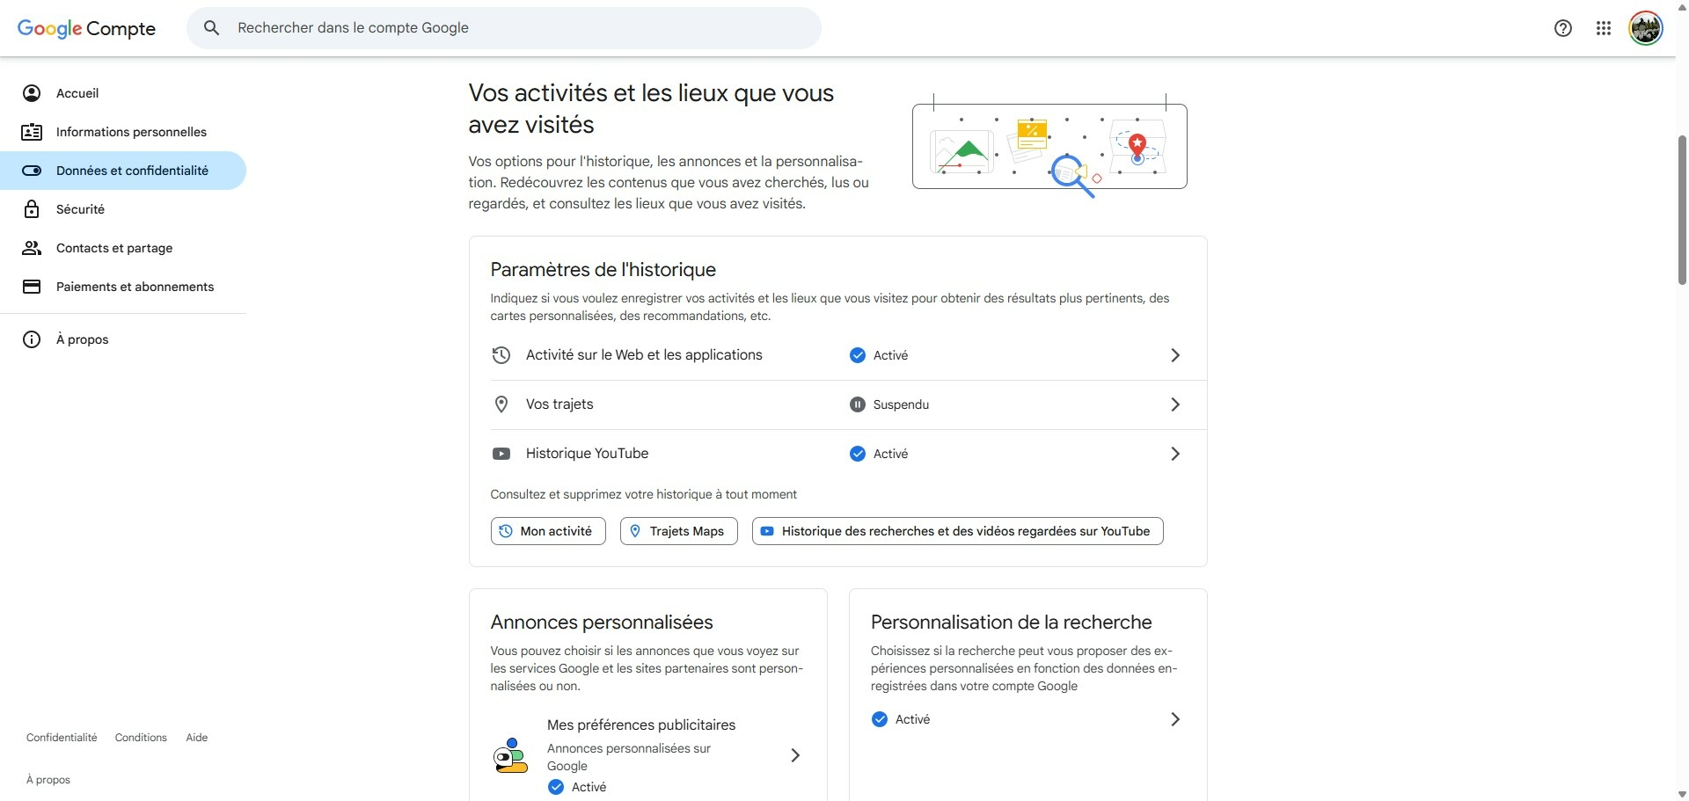The image size is (1689, 801).
Task: Click the Paiements et abonnements card icon
Action: pos(32,287)
